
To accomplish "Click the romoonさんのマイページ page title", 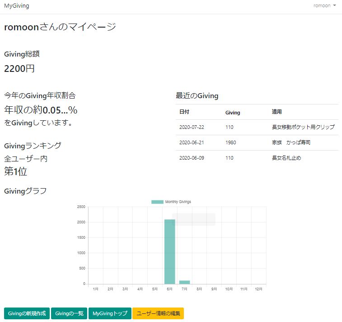I will [x=60, y=27].
